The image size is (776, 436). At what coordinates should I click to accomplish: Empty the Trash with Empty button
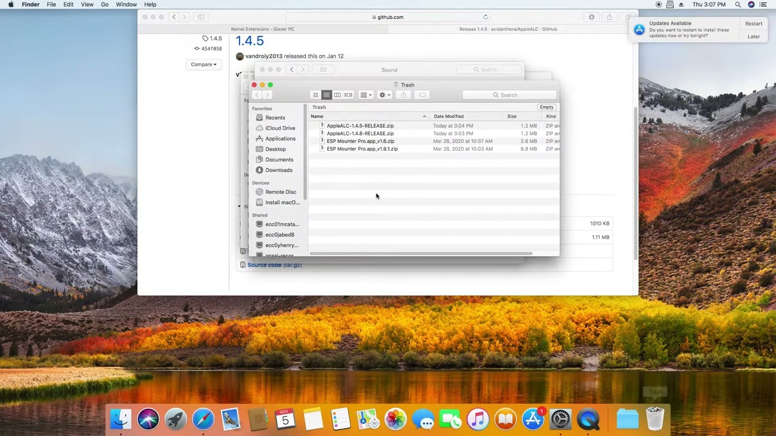[546, 107]
